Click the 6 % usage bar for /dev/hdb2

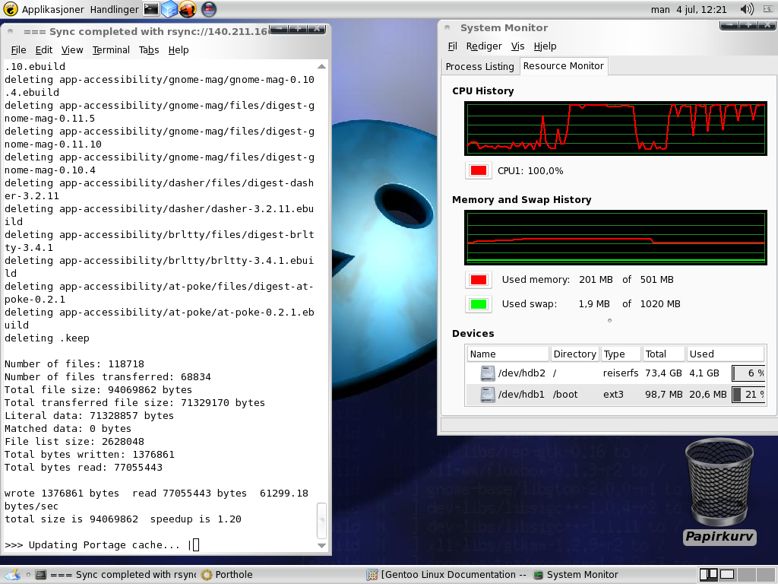coord(748,373)
